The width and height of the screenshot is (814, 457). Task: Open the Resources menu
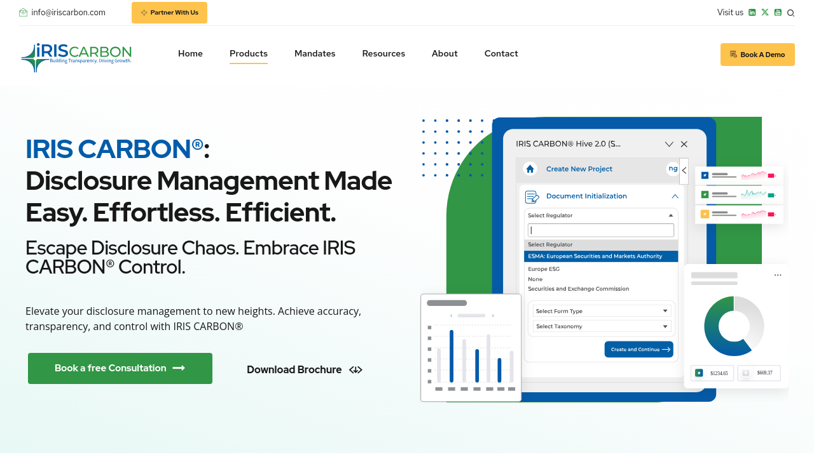tap(383, 54)
